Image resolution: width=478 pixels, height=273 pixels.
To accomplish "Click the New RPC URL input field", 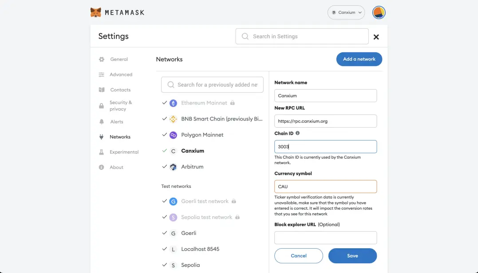I will point(325,121).
